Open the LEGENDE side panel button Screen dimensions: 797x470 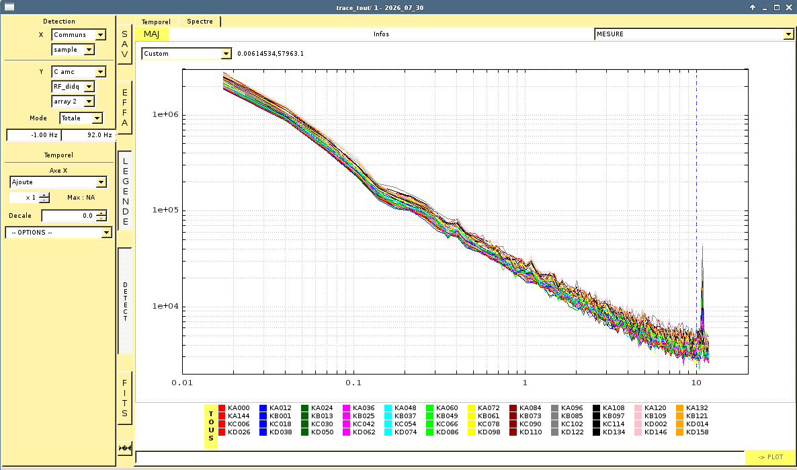[x=124, y=191]
